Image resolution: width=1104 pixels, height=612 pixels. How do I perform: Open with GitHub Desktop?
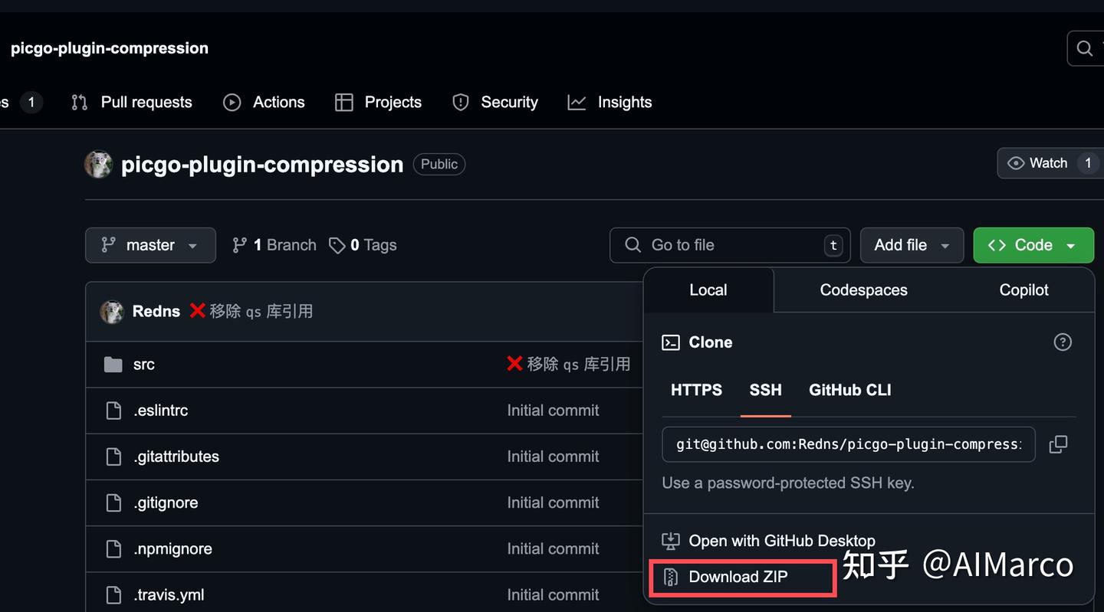coord(781,541)
